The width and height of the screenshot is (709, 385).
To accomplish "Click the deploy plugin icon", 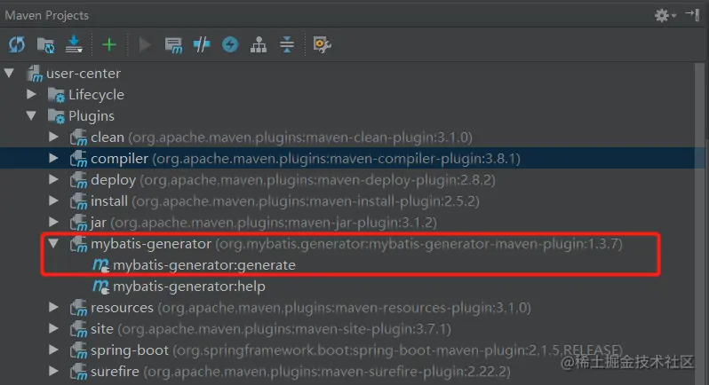I will [x=78, y=179].
